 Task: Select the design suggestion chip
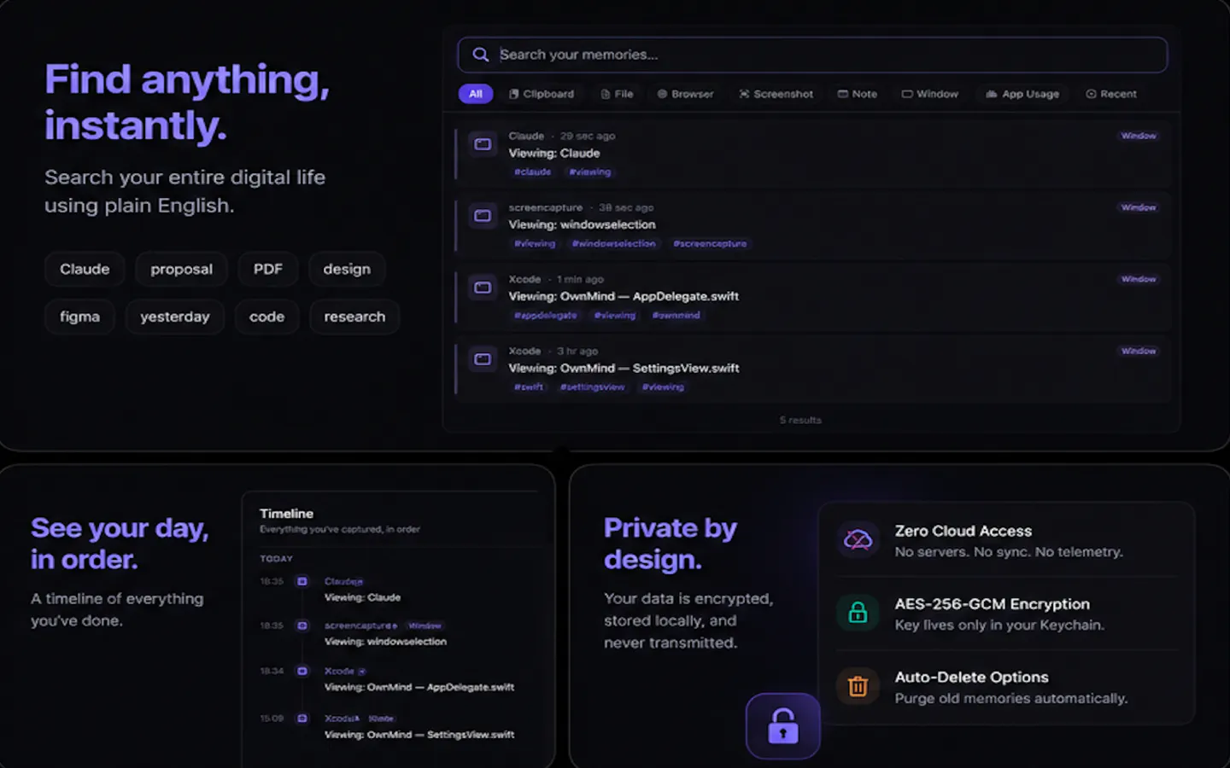pyautogui.click(x=347, y=269)
